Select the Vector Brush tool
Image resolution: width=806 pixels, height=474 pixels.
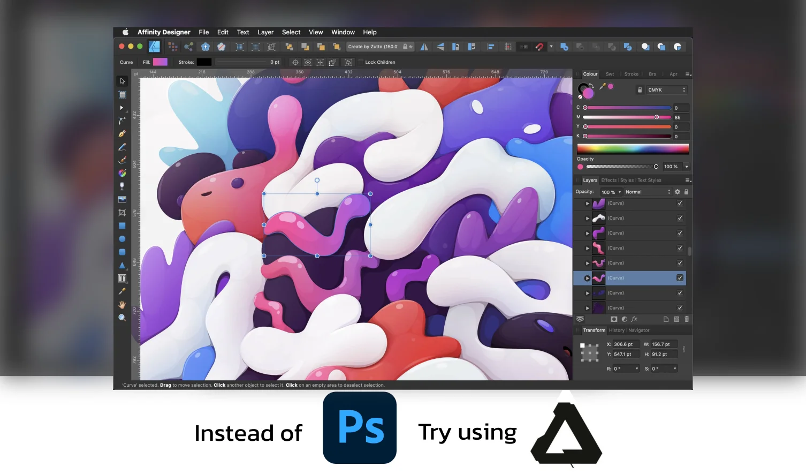pyautogui.click(x=122, y=160)
